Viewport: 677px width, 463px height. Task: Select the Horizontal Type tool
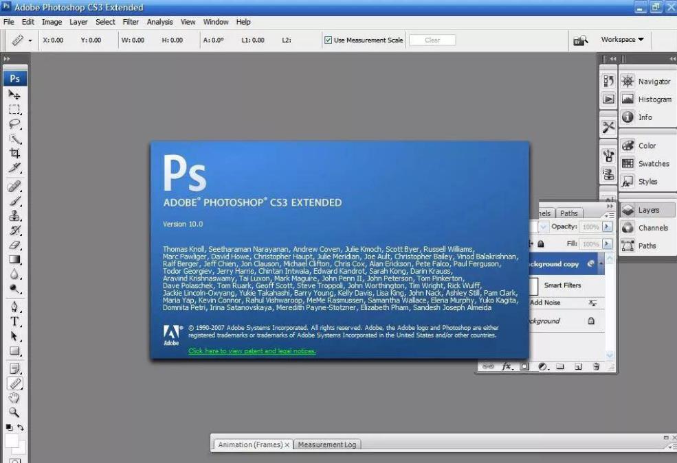tap(14, 321)
